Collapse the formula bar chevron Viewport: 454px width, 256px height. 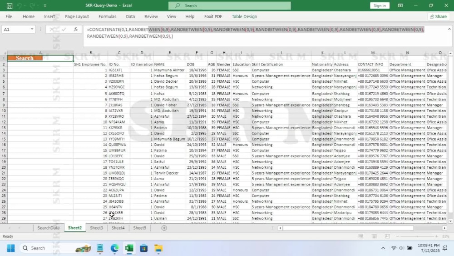pyautogui.click(x=449, y=29)
